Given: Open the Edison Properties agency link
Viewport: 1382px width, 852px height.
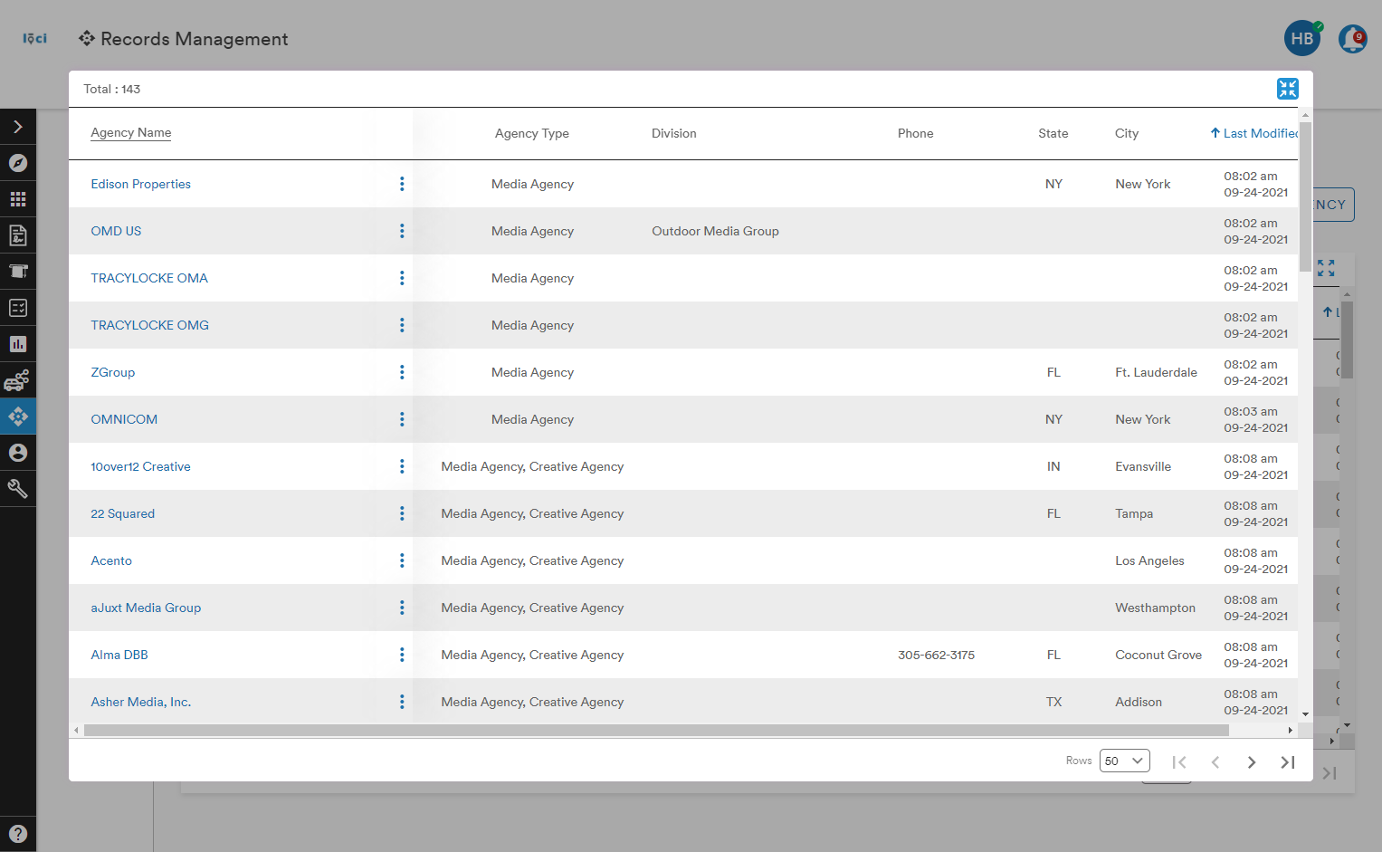Looking at the screenshot, I should click(x=141, y=184).
